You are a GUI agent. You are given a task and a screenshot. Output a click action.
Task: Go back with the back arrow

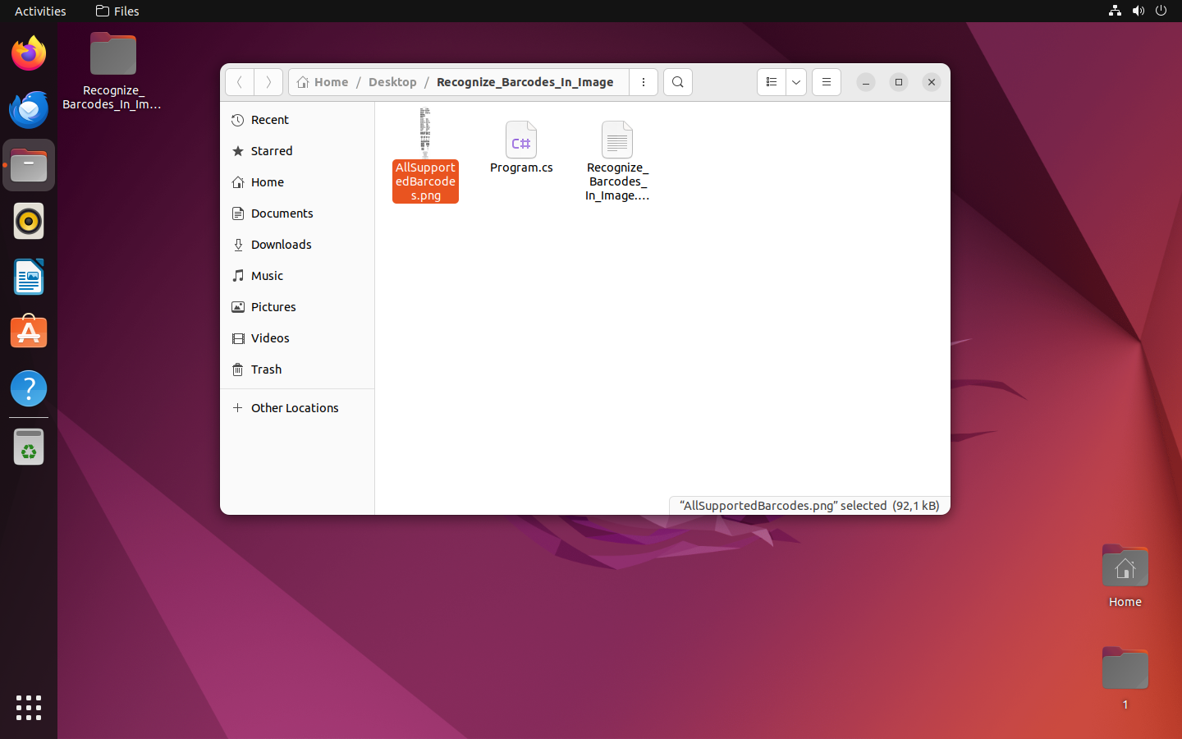tap(240, 82)
